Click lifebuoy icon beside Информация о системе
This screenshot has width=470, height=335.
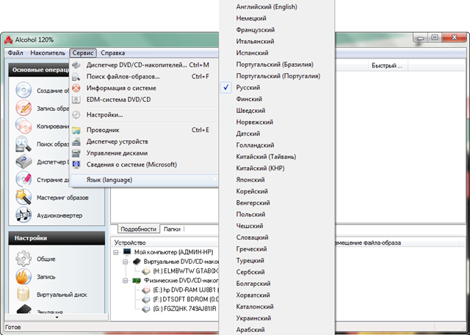(x=76, y=88)
